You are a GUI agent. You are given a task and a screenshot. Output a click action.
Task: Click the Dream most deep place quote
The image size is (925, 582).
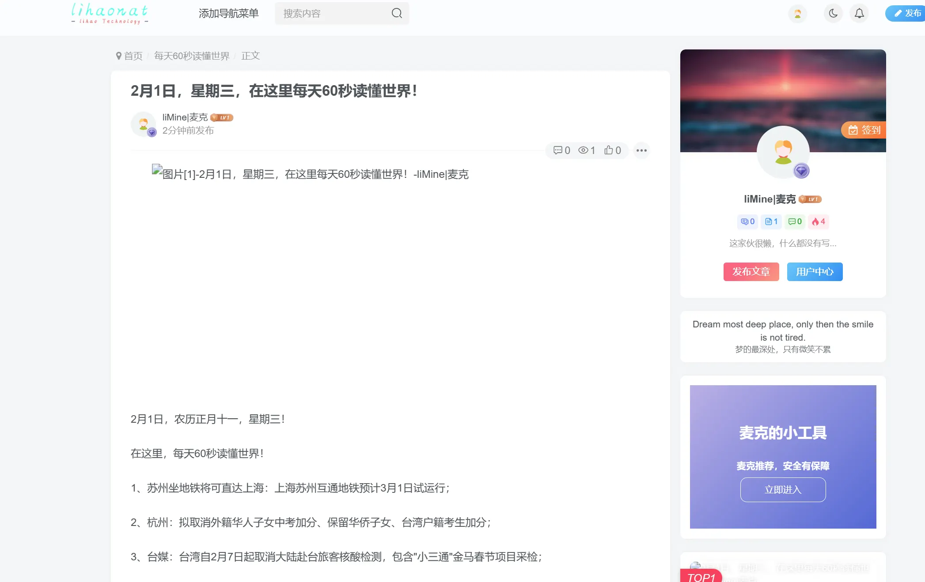pyautogui.click(x=783, y=331)
